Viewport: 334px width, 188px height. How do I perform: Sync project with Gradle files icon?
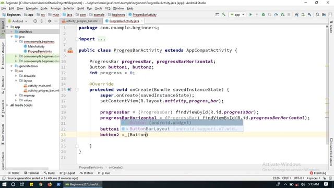click(296, 15)
